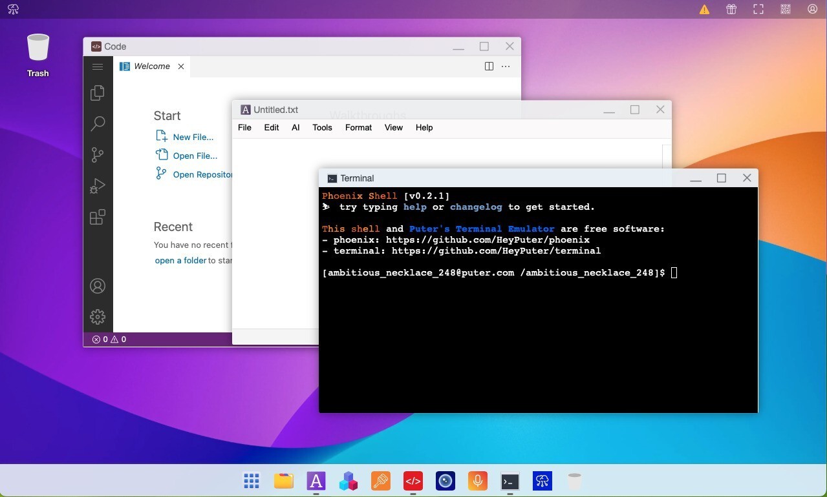Activate the Search view in Code
827x497 pixels.
point(98,124)
